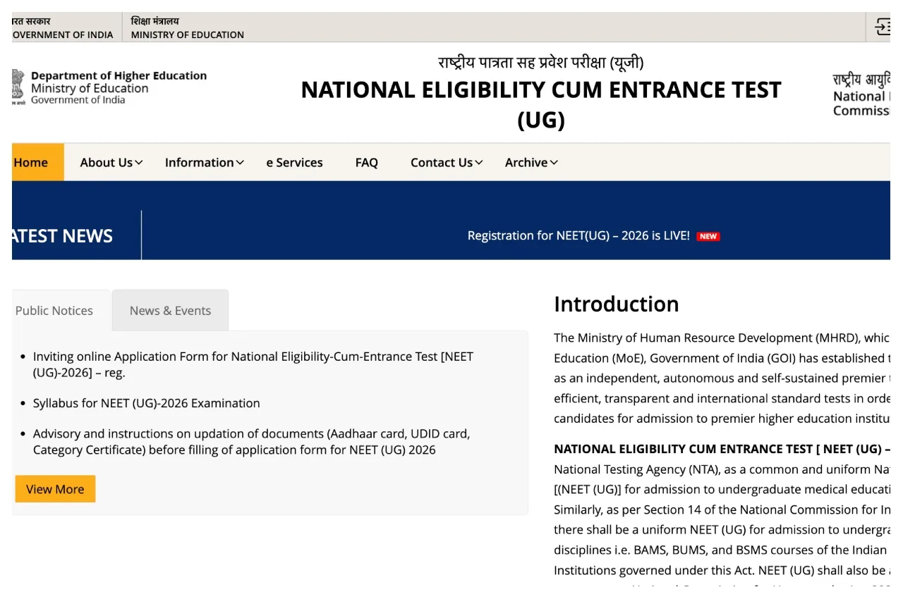903x599 pixels.
Task: Click the red NEW badge in news ticker
Action: 708,236
